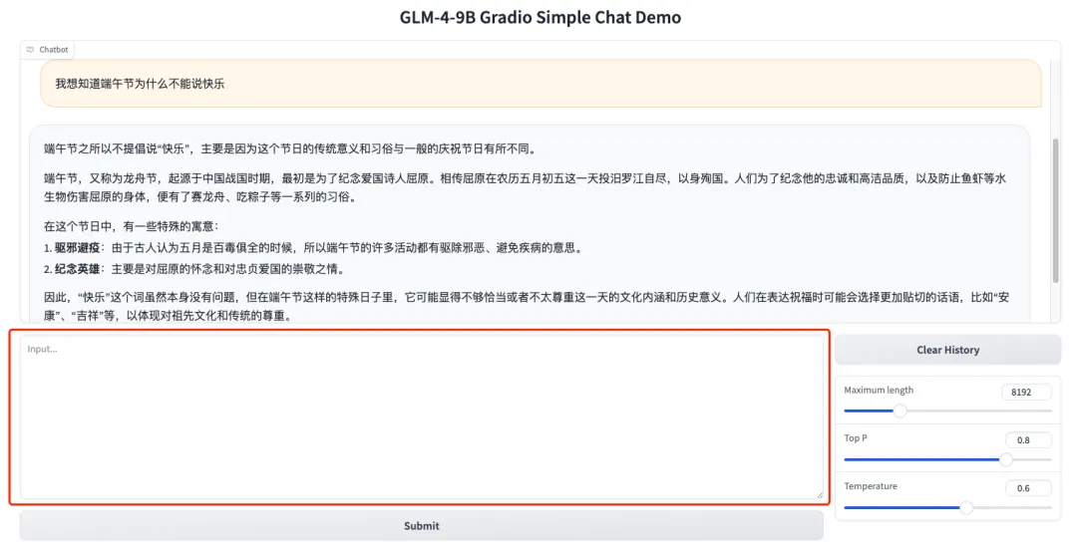Image resolution: width=1077 pixels, height=553 pixels.
Task: Click the resize handle of the input box
Action: (819, 493)
